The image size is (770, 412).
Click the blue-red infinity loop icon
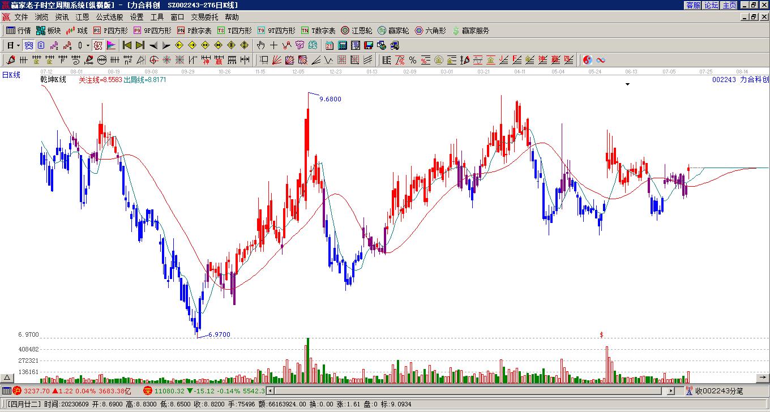point(601,60)
